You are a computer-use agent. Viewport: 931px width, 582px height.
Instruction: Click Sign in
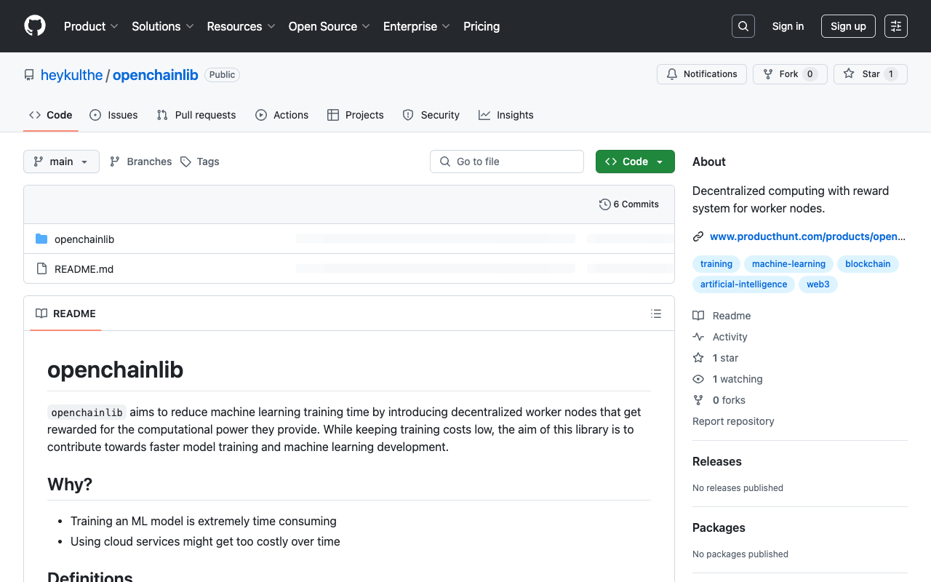(788, 26)
